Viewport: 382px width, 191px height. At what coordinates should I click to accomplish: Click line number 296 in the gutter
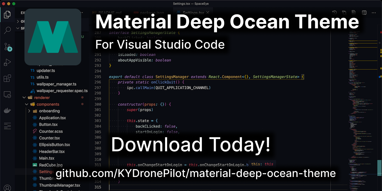(x=98, y=82)
